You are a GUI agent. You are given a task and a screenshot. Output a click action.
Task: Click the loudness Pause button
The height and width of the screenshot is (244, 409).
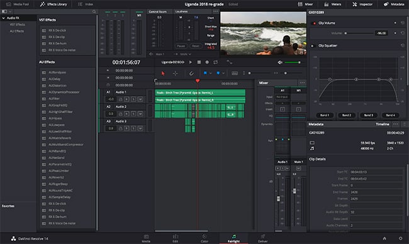tap(181, 46)
